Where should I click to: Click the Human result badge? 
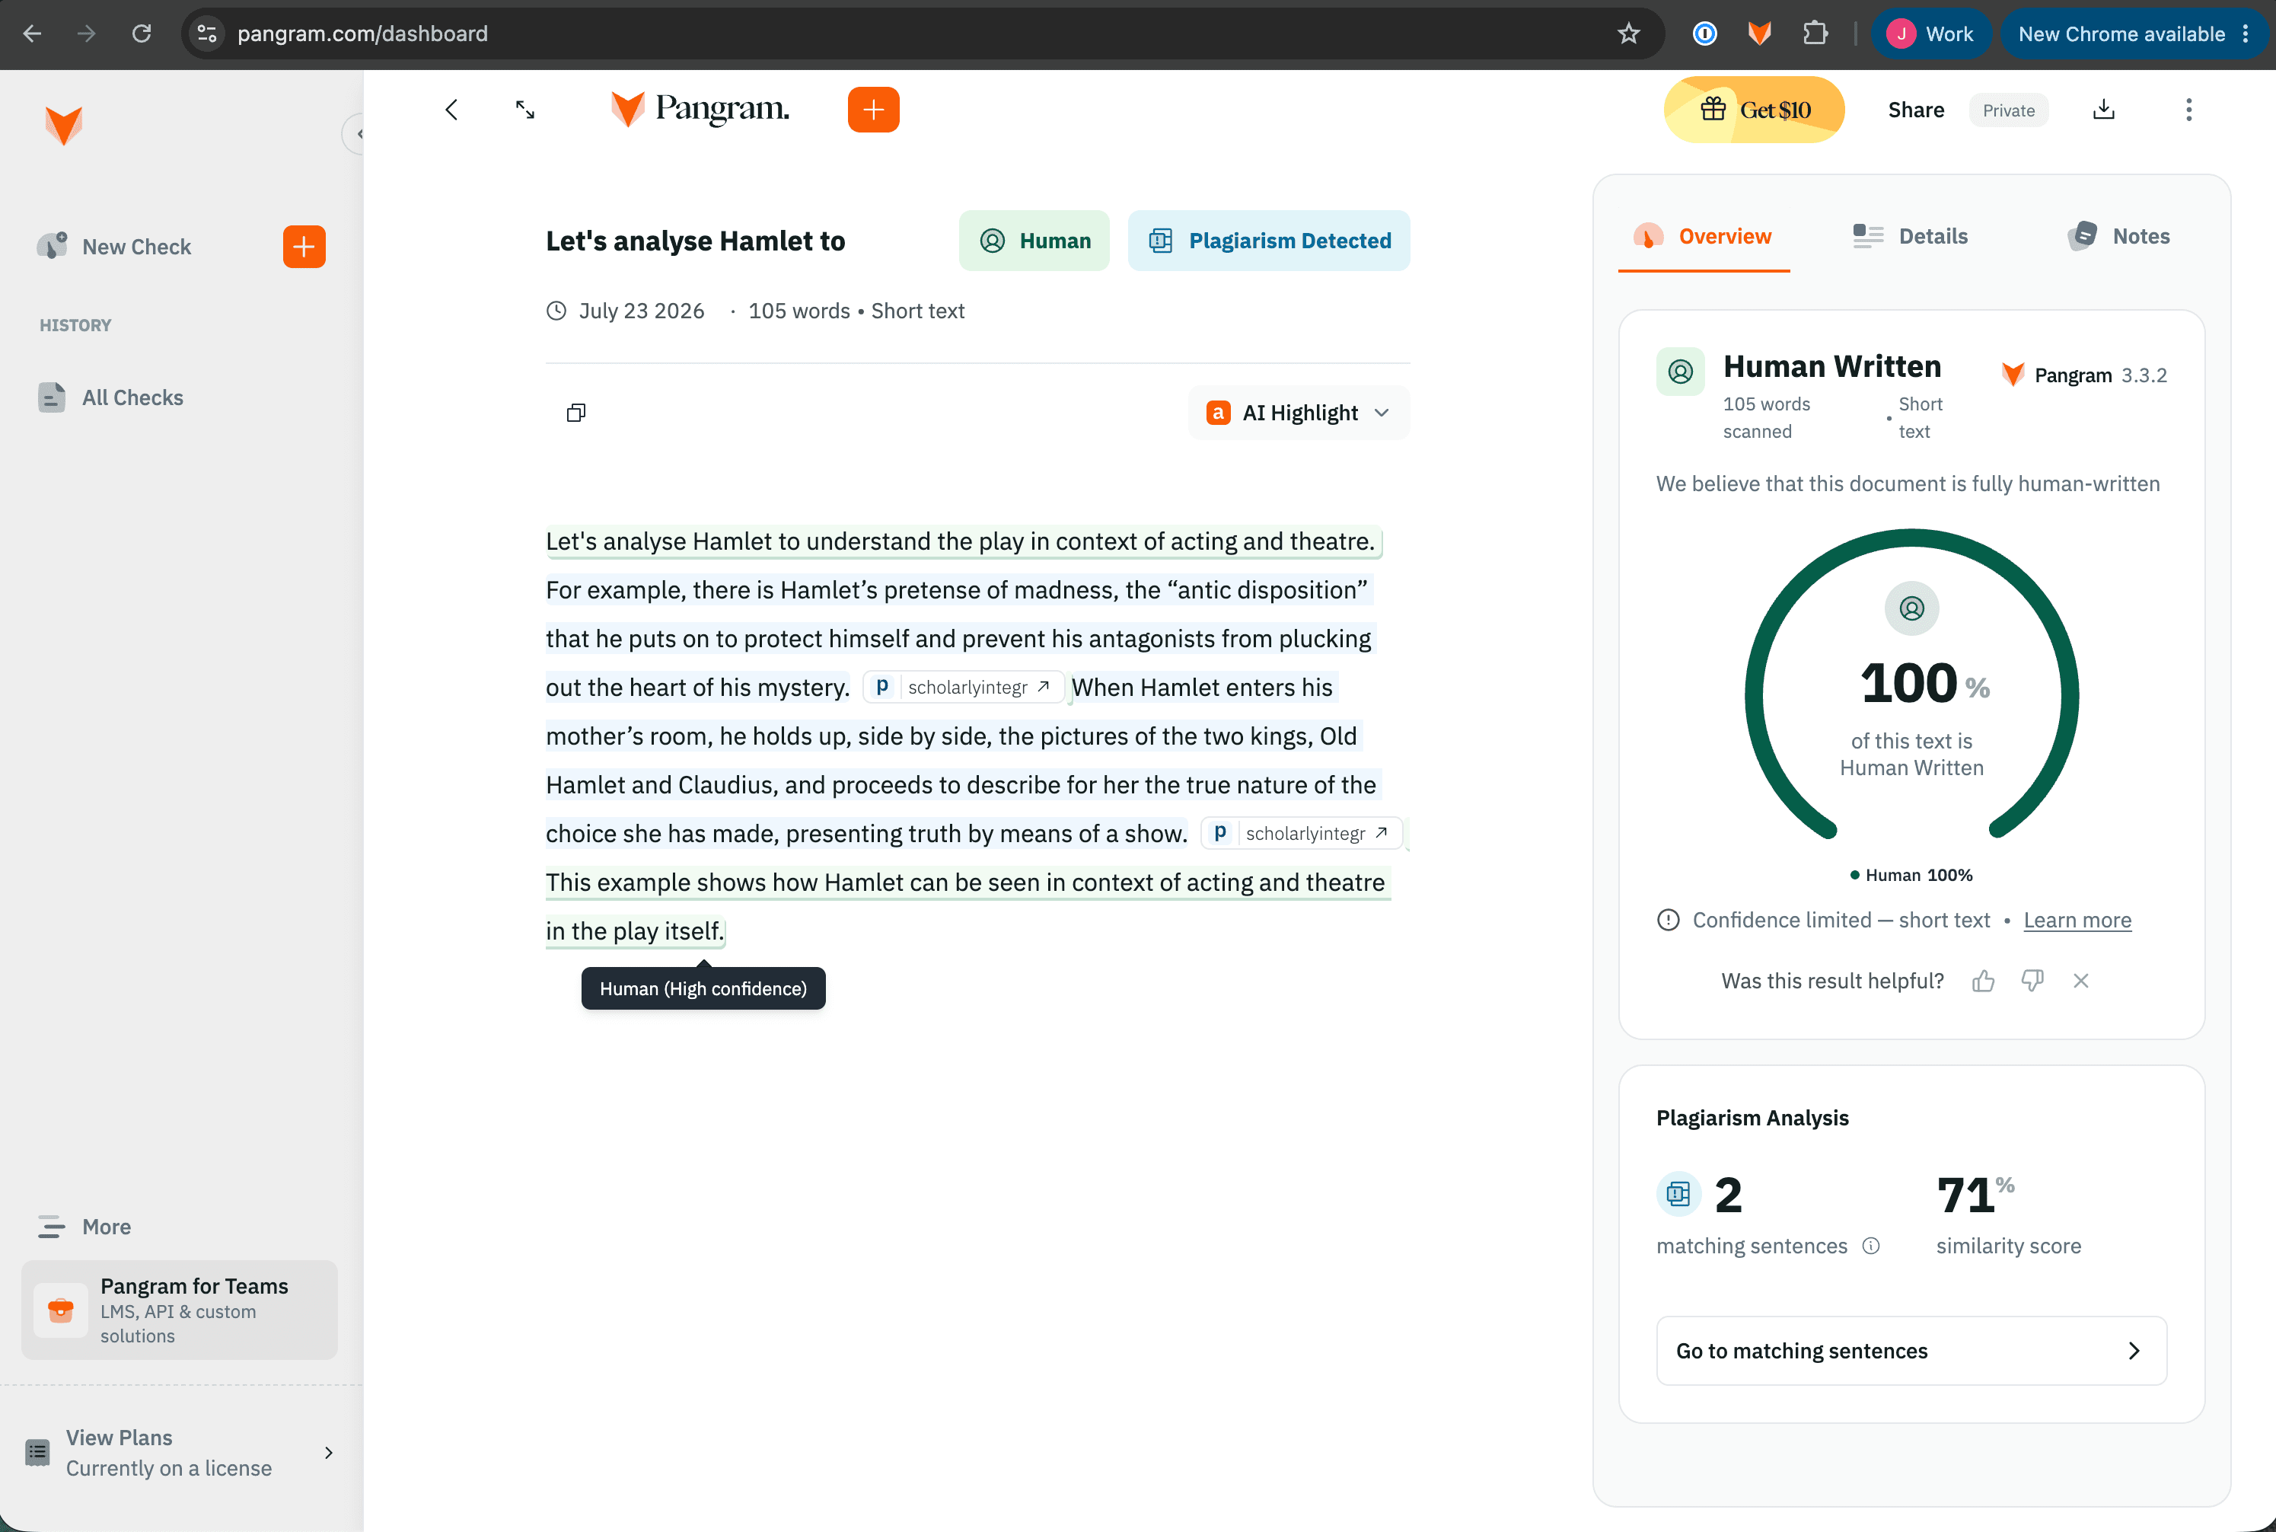click(1034, 241)
